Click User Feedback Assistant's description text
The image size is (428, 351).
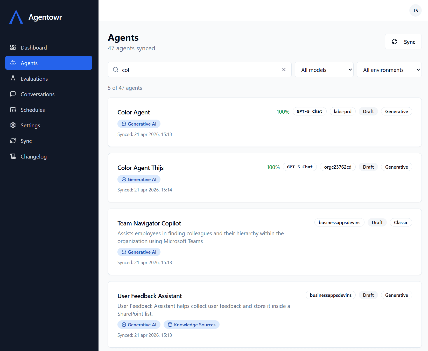(204, 310)
